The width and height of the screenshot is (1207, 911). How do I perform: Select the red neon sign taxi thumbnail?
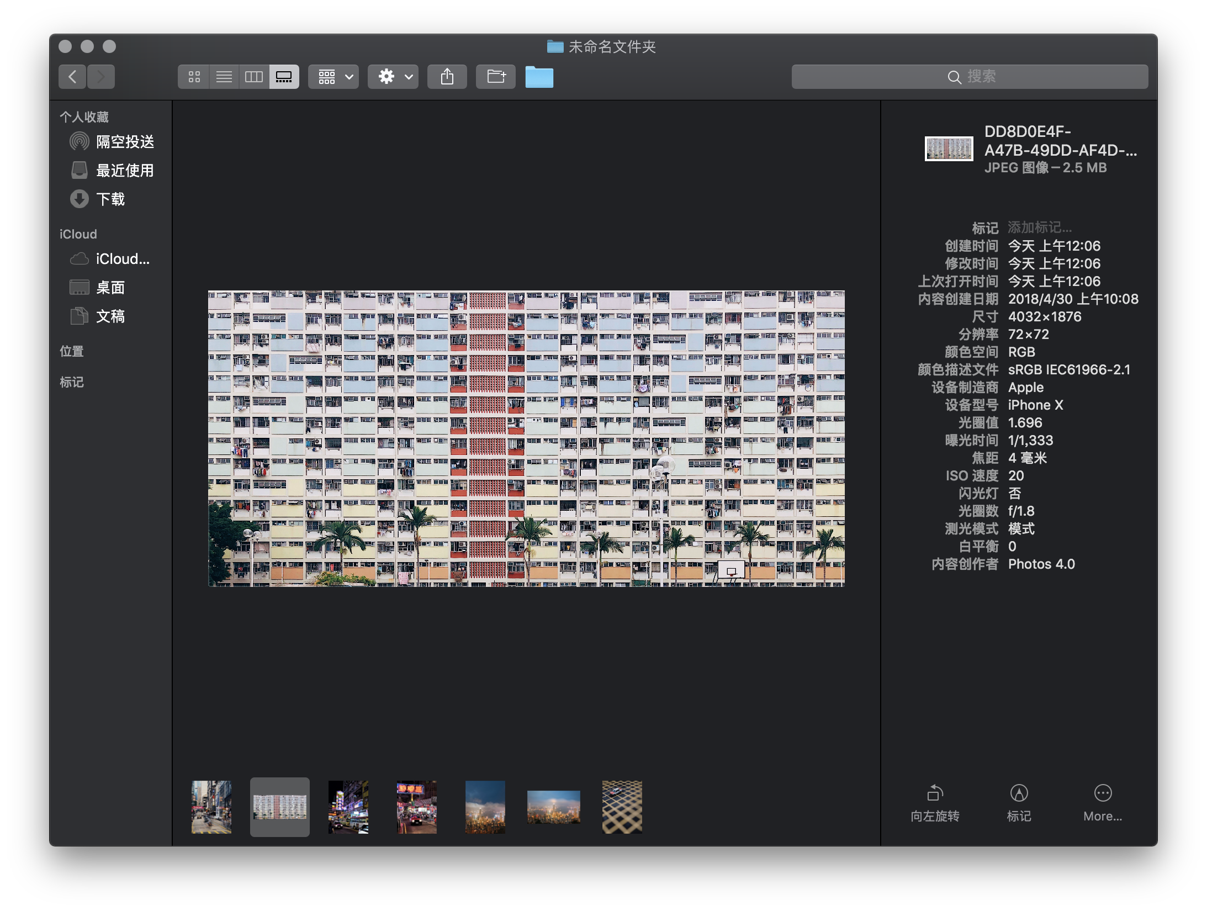417,807
